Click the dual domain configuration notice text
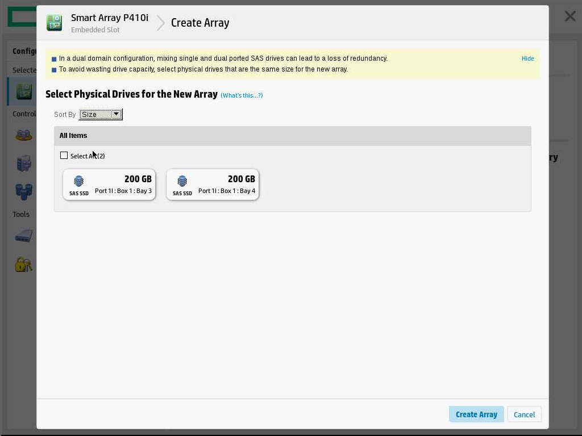 click(x=223, y=58)
